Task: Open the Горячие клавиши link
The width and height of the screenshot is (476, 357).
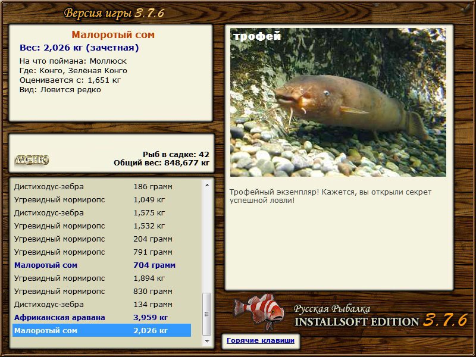Action: pyautogui.click(x=261, y=340)
